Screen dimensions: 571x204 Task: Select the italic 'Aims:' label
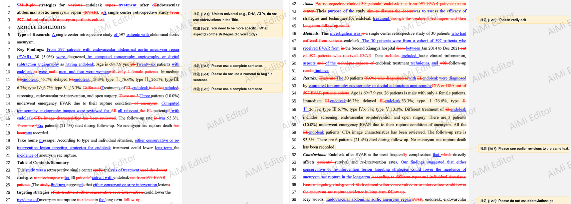pyautogui.click(x=308, y=3)
